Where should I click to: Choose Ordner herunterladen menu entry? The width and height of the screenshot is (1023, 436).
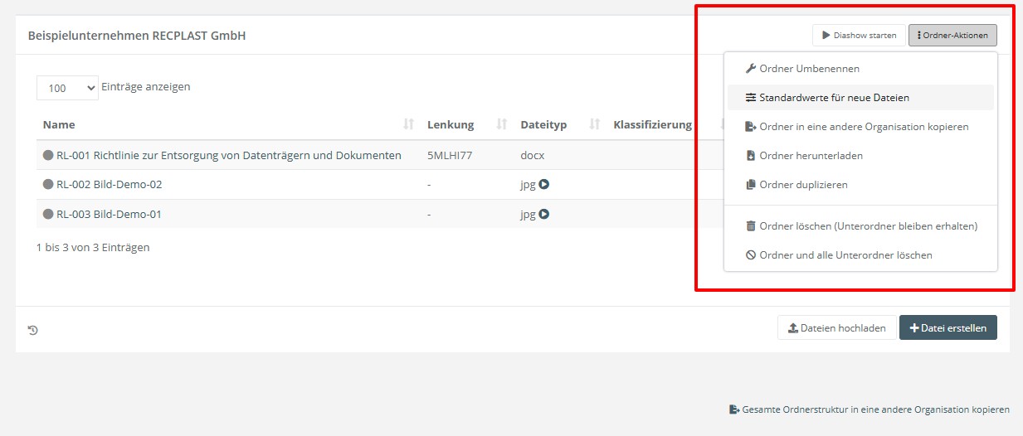click(x=811, y=156)
